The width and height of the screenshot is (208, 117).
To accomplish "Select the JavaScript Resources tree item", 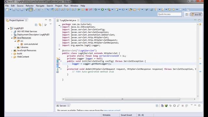I will [x=27, y=50].
